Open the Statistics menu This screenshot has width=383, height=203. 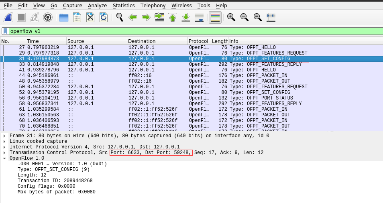[x=124, y=5]
